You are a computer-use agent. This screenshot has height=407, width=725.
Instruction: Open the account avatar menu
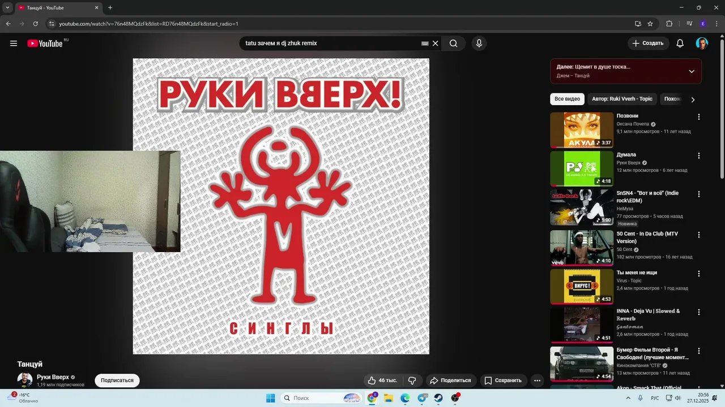702,44
